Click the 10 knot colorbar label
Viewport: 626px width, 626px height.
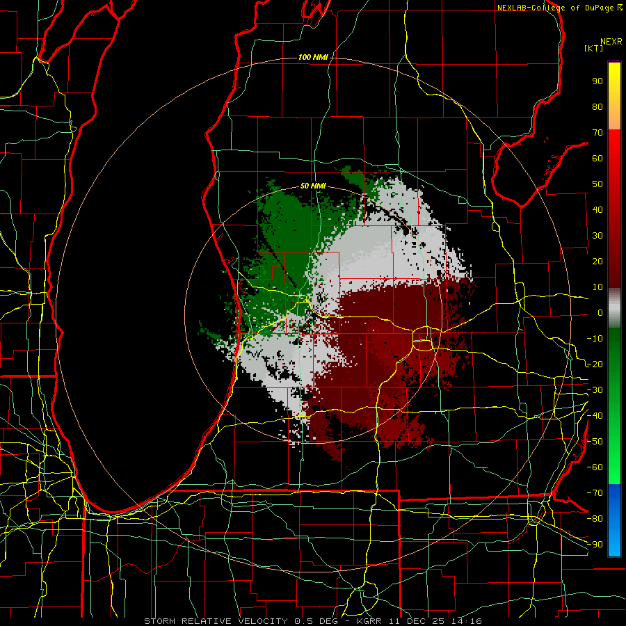597,287
